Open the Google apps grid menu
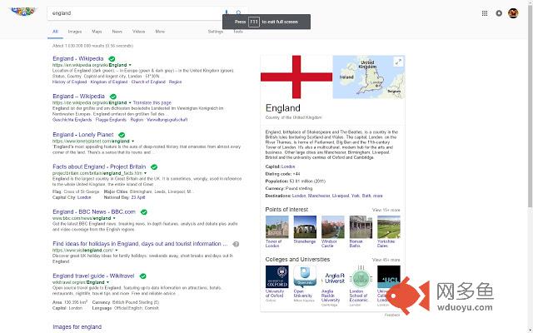Screen dimensions: 533x333 tap(486, 13)
